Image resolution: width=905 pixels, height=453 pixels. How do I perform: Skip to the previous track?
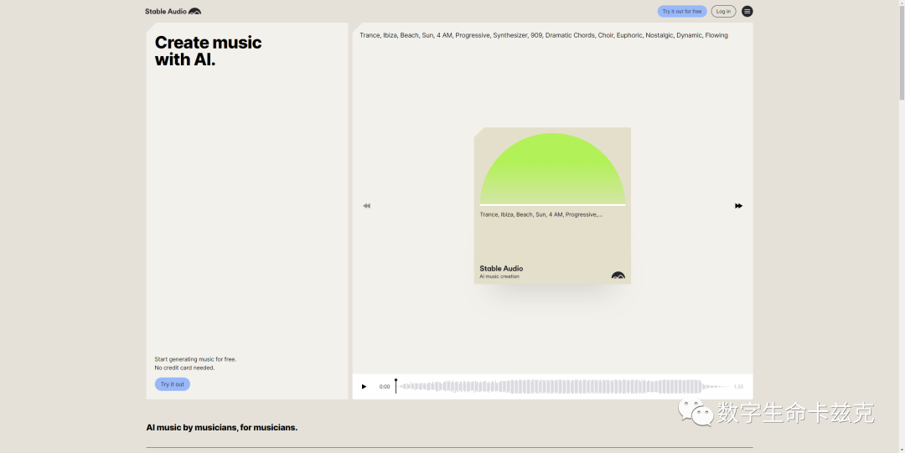click(x=366, y=206)
